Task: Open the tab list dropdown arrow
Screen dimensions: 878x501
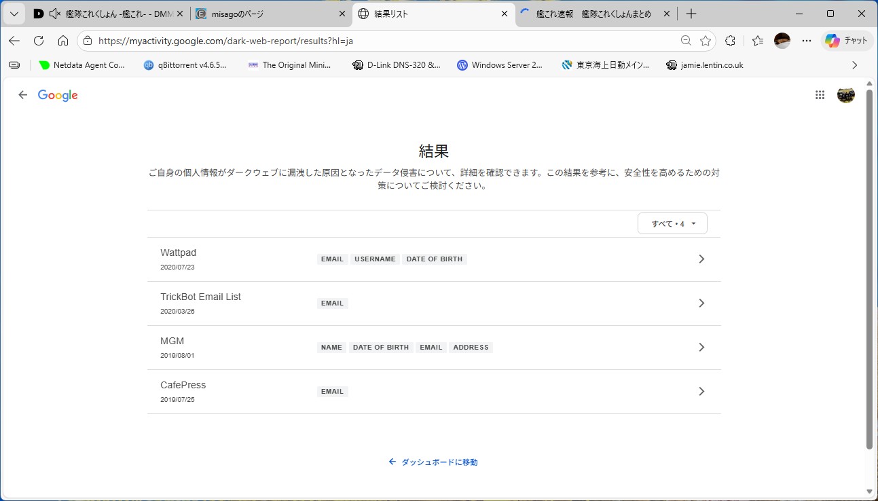Action: (14, 14)
